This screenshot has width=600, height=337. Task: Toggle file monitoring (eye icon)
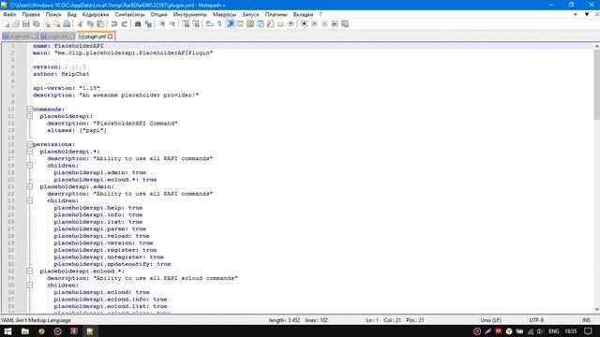(291, 24)
